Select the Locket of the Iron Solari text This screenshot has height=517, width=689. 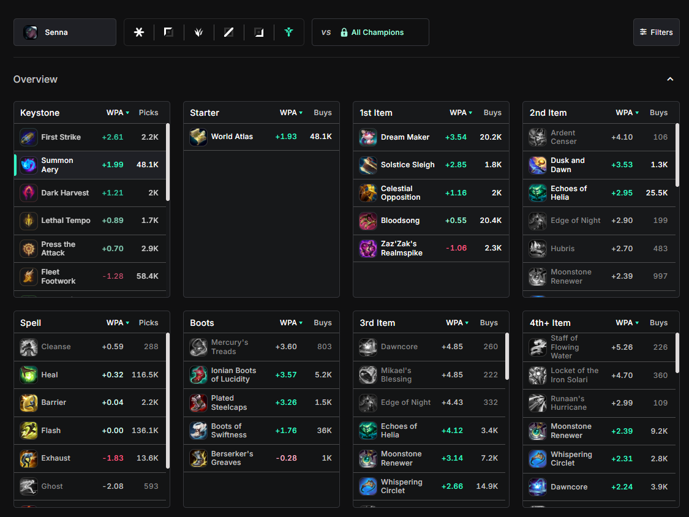pos(574,375)
